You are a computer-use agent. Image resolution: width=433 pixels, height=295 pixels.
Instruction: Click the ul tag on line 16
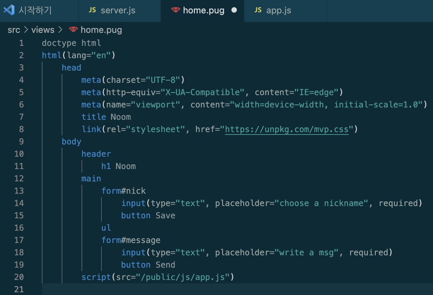(x=106, y=228)
